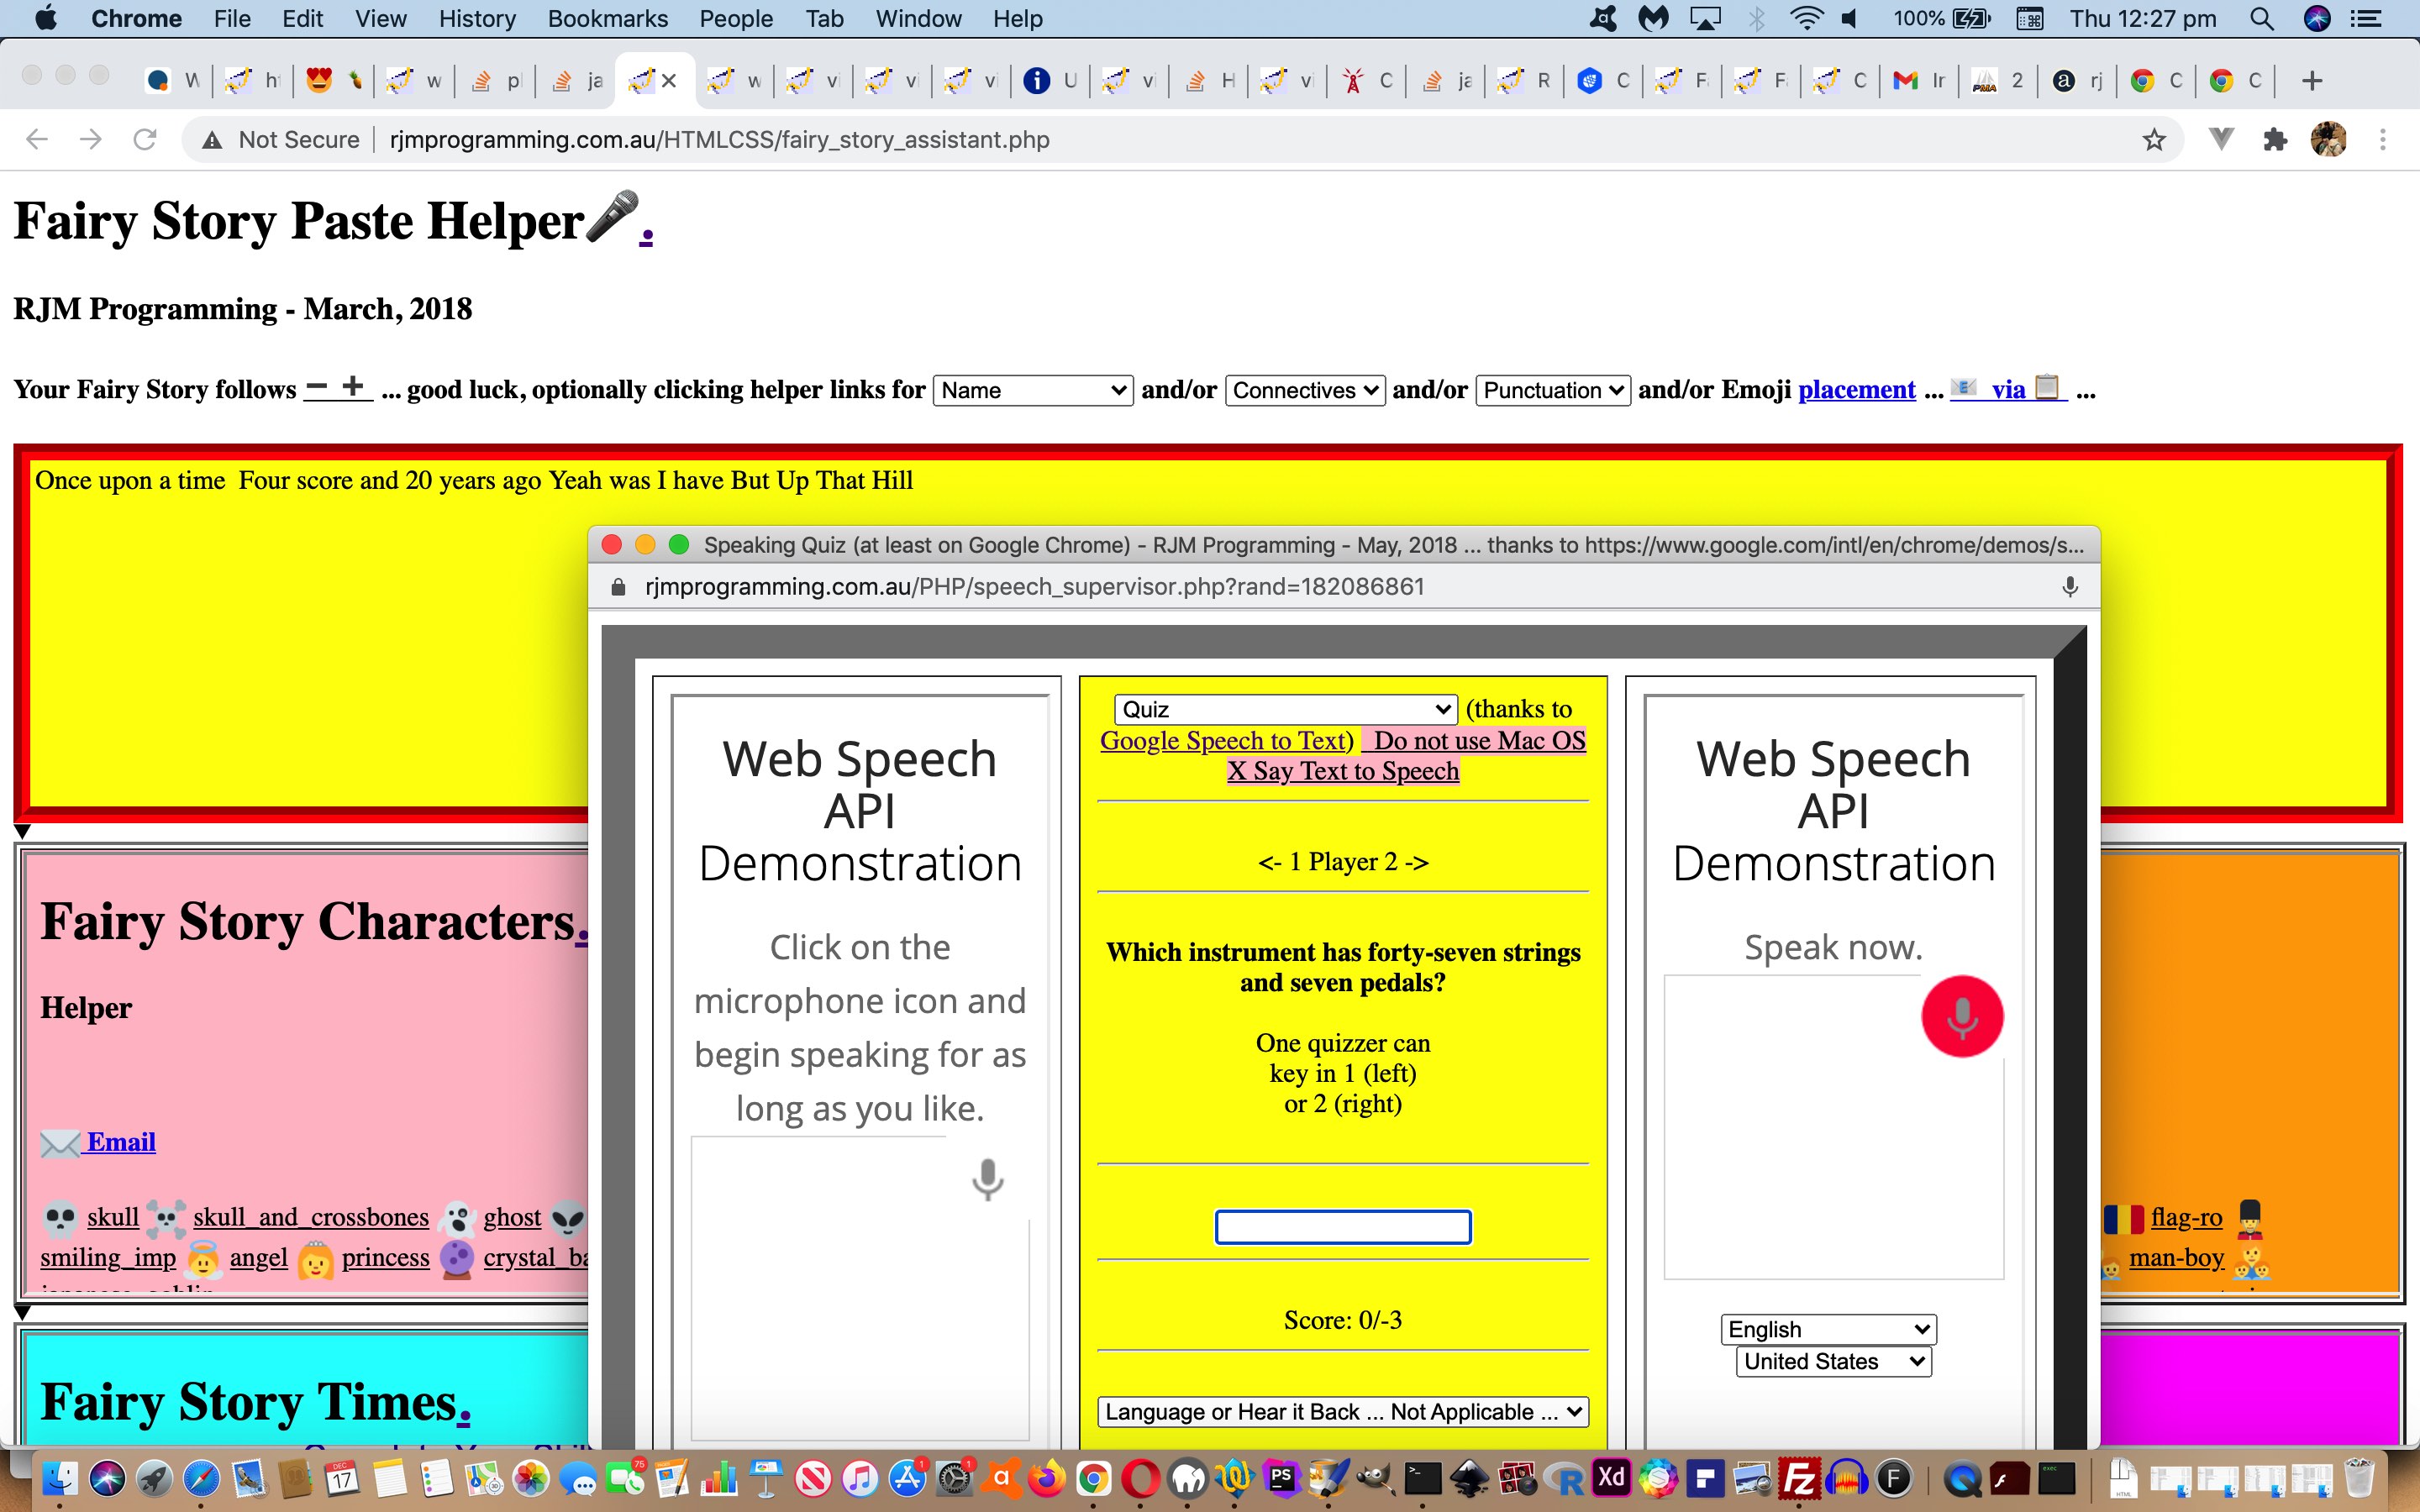Bookmark this page with the star icon

(x=2154, y=140)
